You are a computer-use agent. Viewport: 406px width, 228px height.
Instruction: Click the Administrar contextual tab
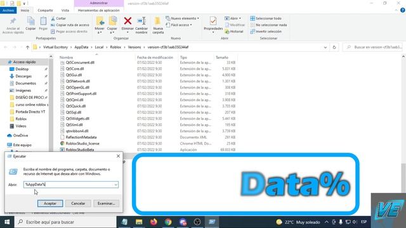pos(99,3)
